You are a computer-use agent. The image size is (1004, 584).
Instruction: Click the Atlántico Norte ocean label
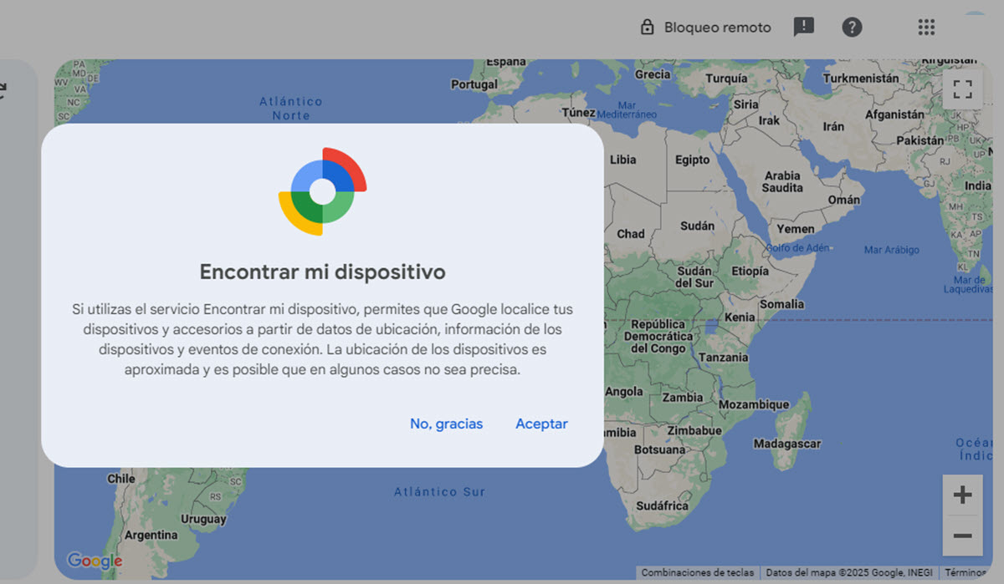290,109
